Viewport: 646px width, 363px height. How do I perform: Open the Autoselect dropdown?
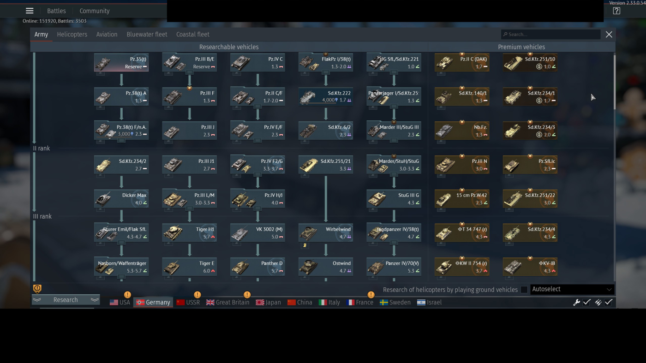(x=572, y=289)
